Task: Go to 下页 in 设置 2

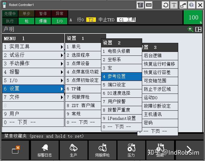Action: coord(122,127)
